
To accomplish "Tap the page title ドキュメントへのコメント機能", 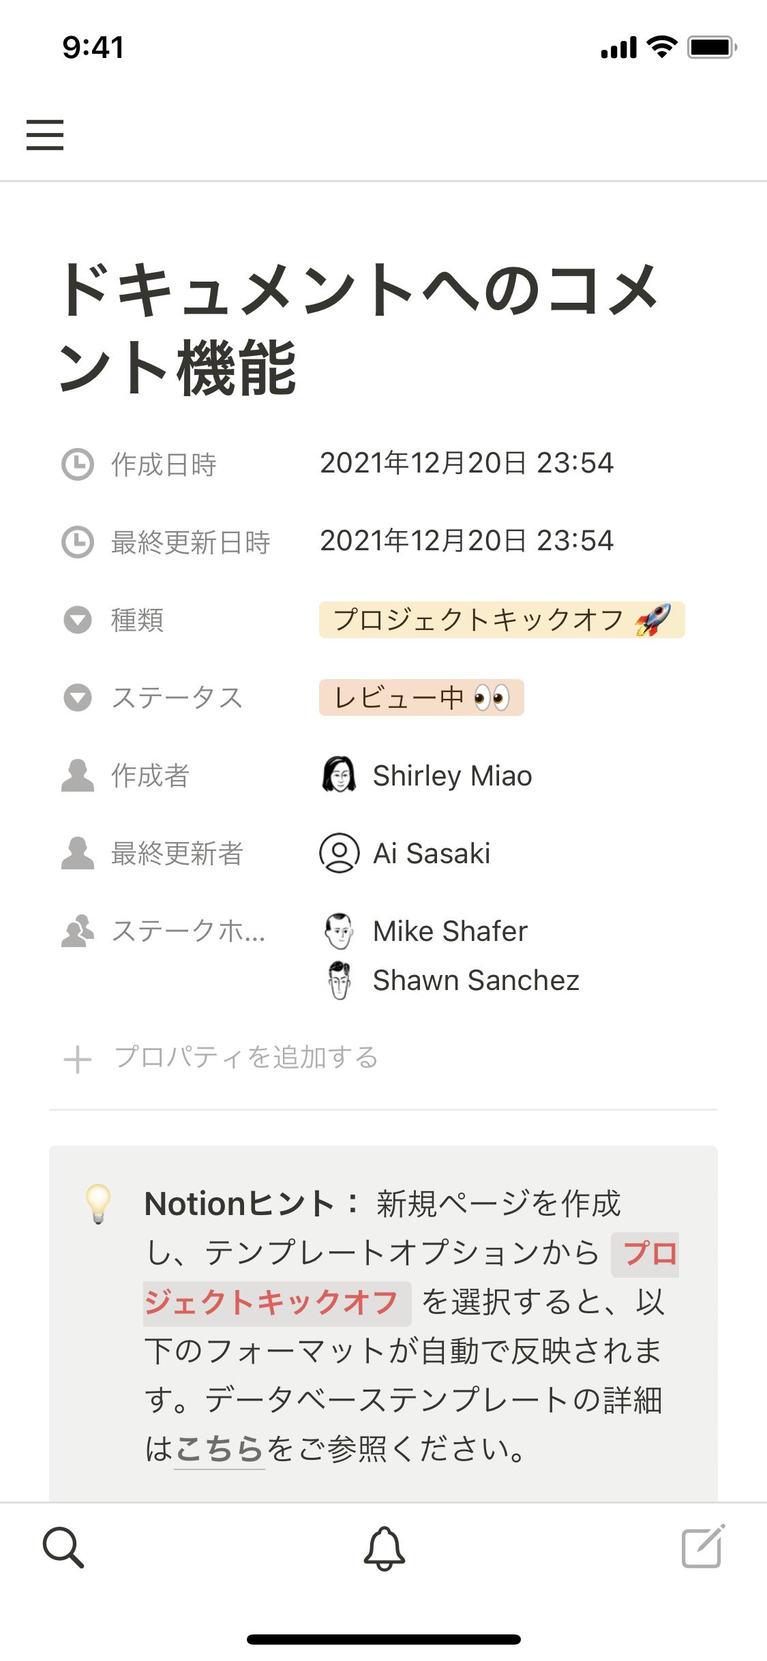I will pos(359,328).
